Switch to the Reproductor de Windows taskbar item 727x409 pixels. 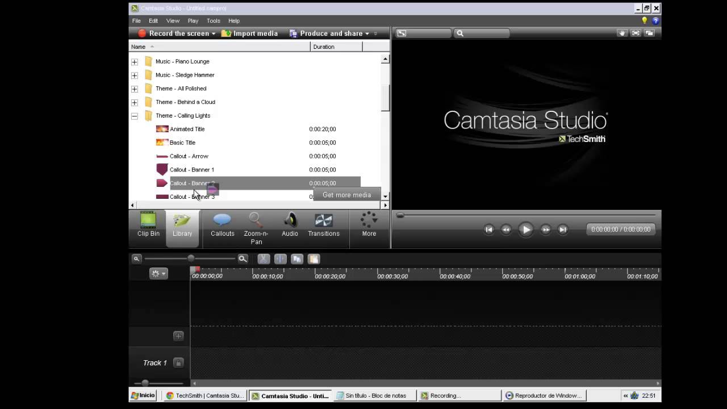(544, 395)
